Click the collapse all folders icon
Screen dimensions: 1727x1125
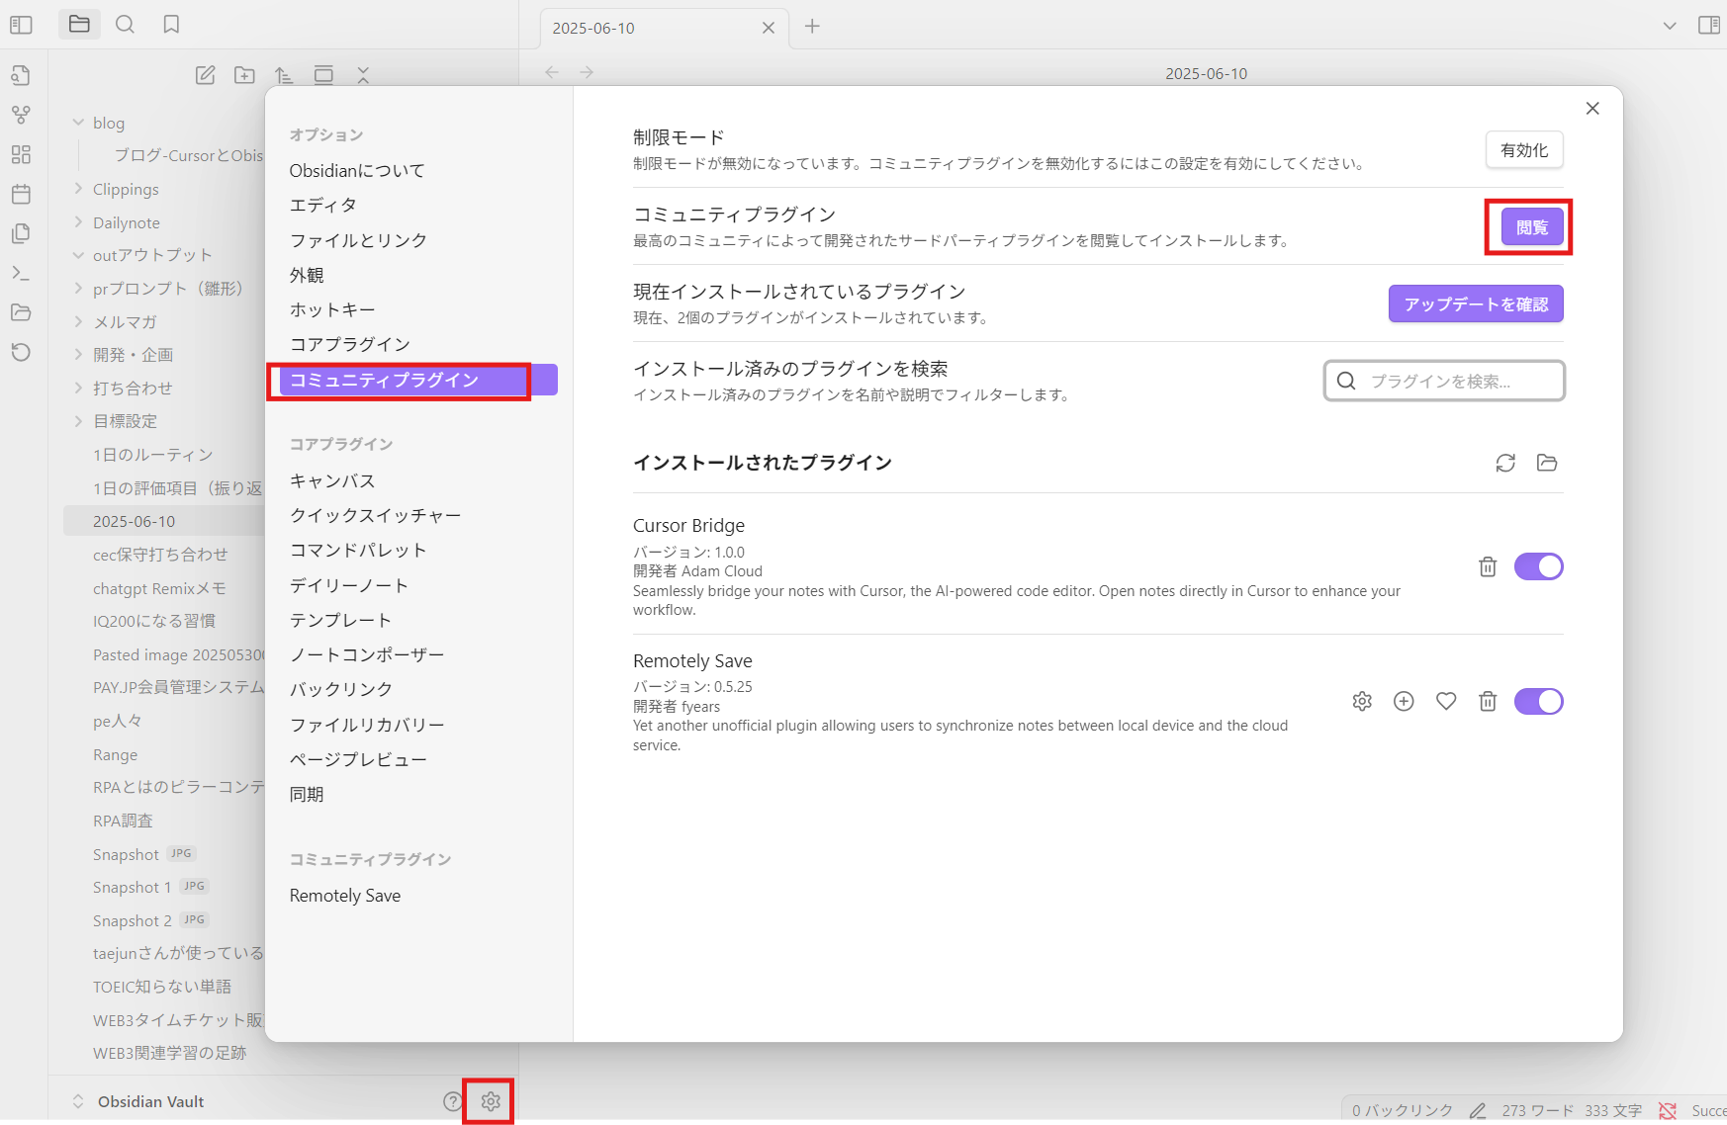[x=363, y=75]
